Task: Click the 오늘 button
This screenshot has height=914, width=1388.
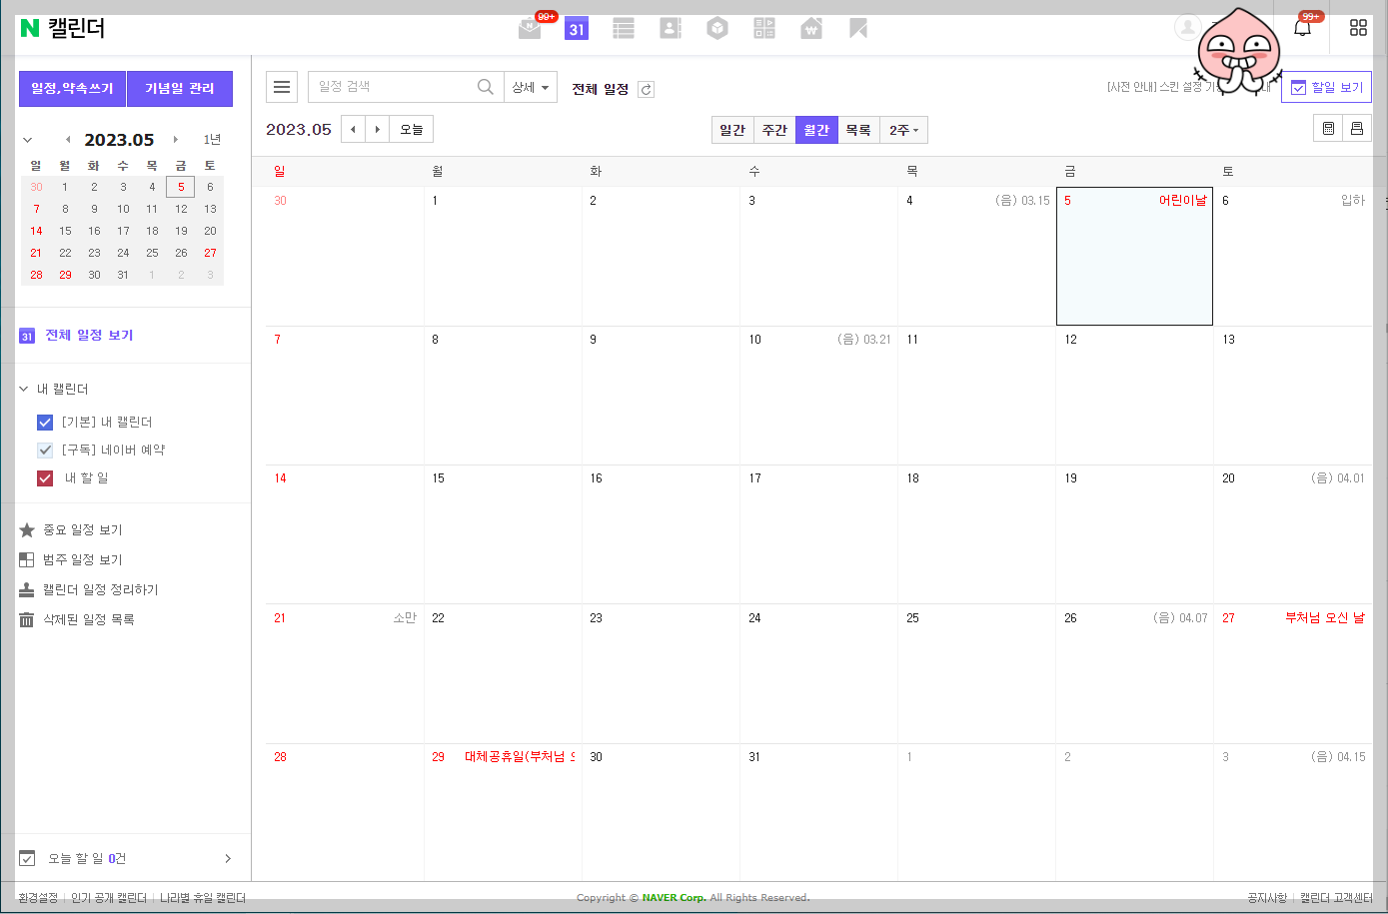Action: 412,129
